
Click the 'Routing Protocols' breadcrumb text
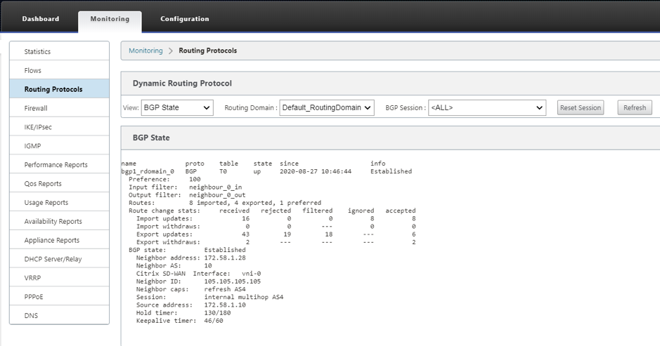click(208, 51)
